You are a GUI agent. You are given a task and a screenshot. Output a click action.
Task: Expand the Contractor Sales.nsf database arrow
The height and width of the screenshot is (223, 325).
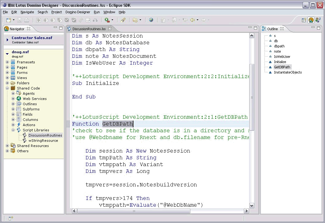[7, 40]
